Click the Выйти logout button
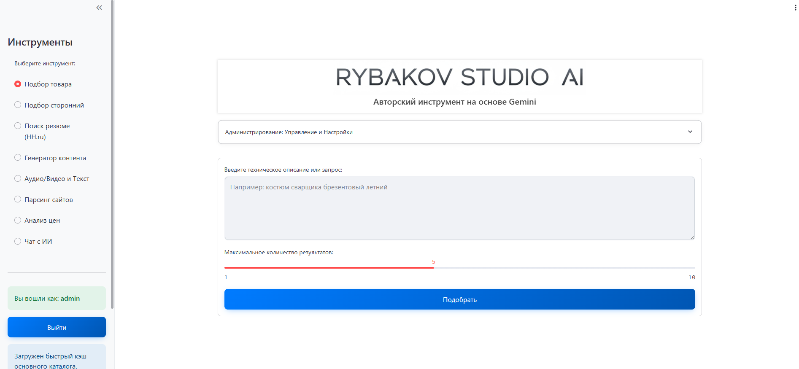 (x=57, y=327)
